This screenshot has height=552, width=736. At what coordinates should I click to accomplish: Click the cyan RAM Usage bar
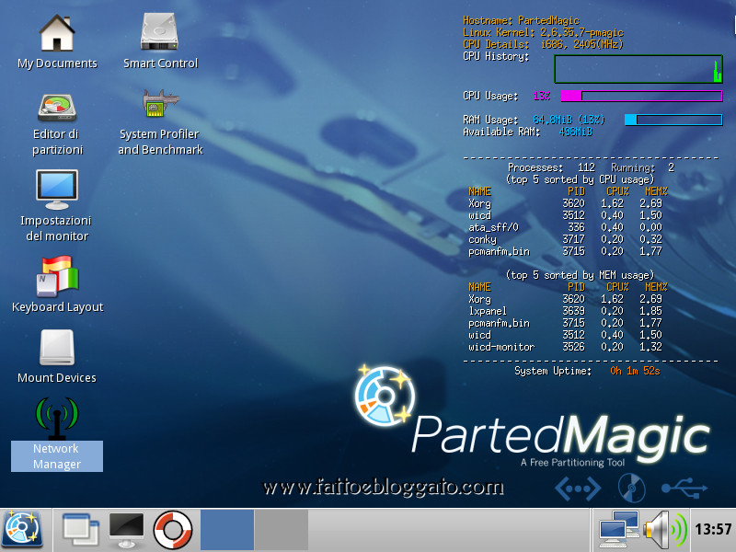coord(673,120)
